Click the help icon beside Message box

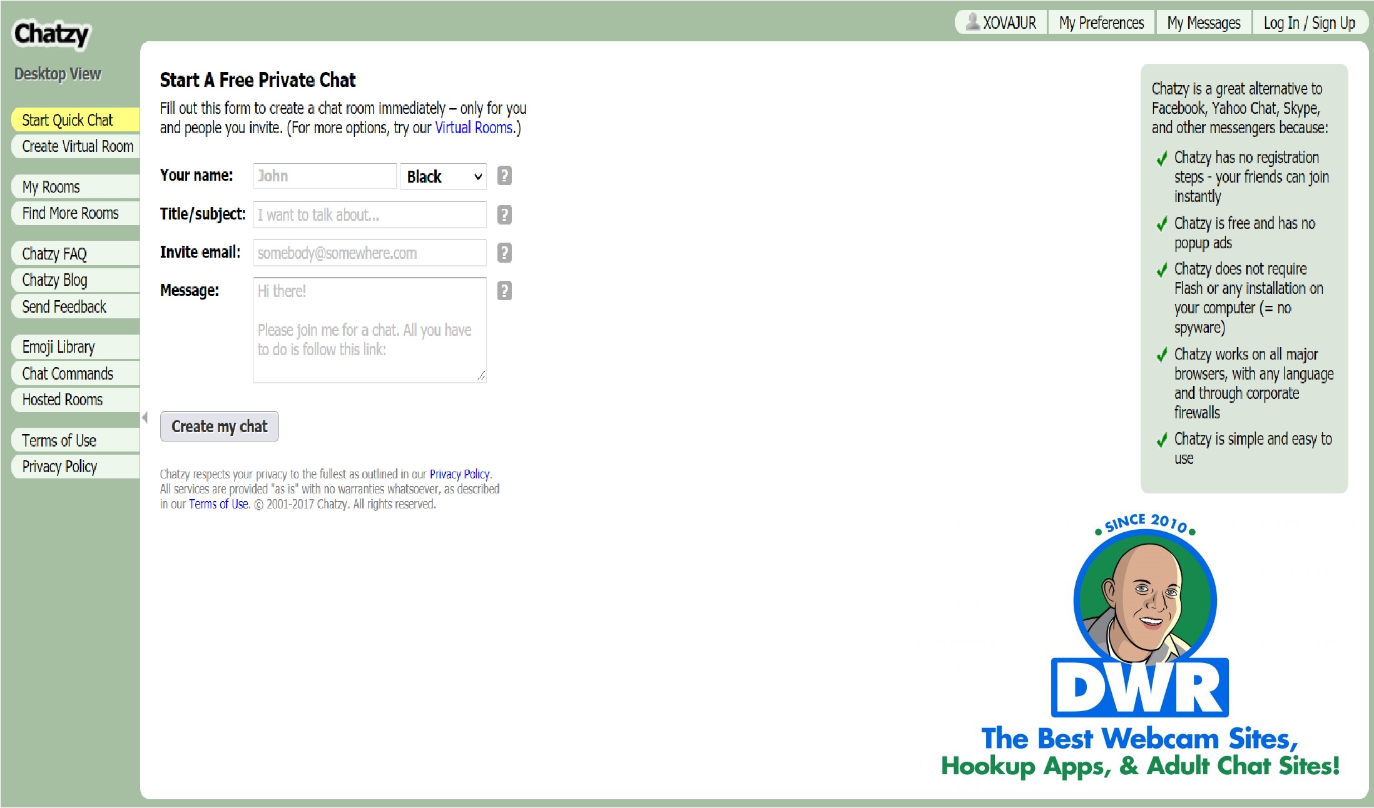point(504,291)
